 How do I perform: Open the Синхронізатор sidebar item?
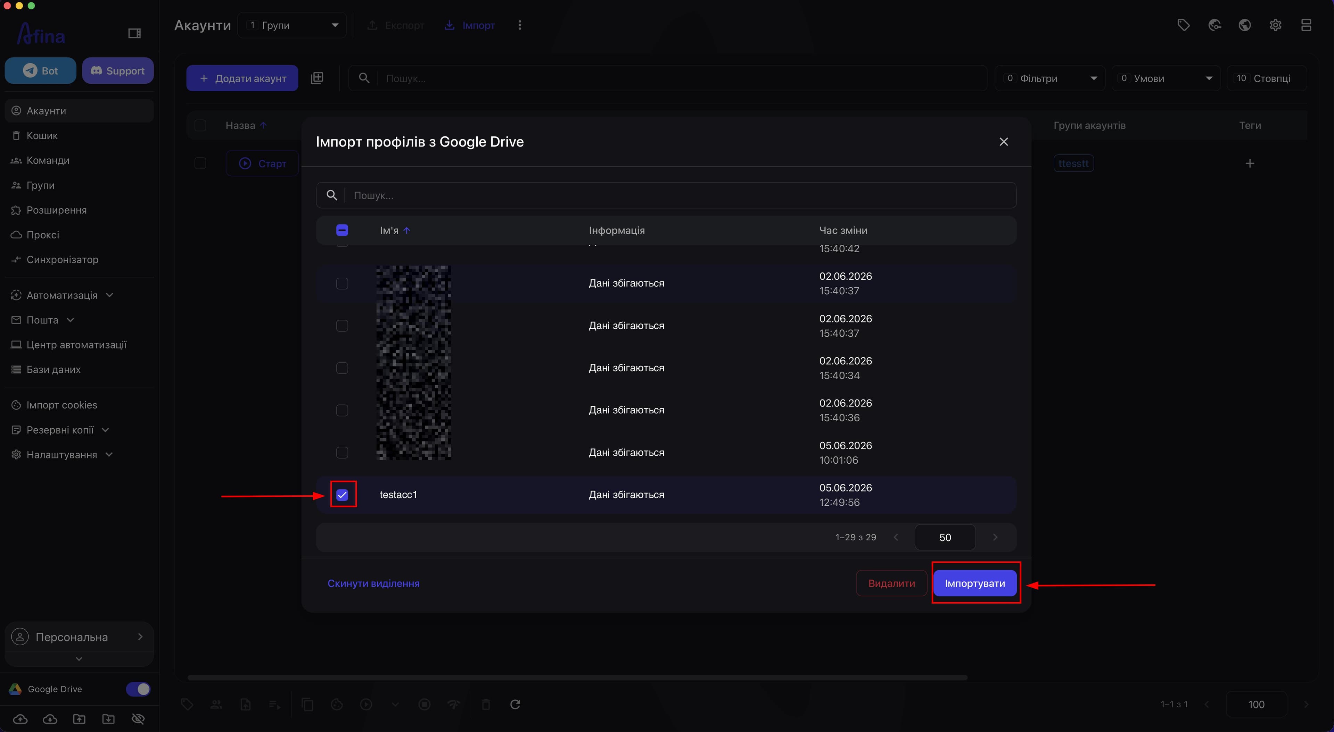(x=79, y=260)
